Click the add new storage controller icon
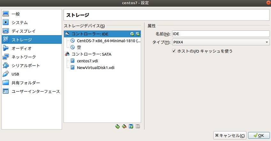271x141 pixels. (117, 126)
